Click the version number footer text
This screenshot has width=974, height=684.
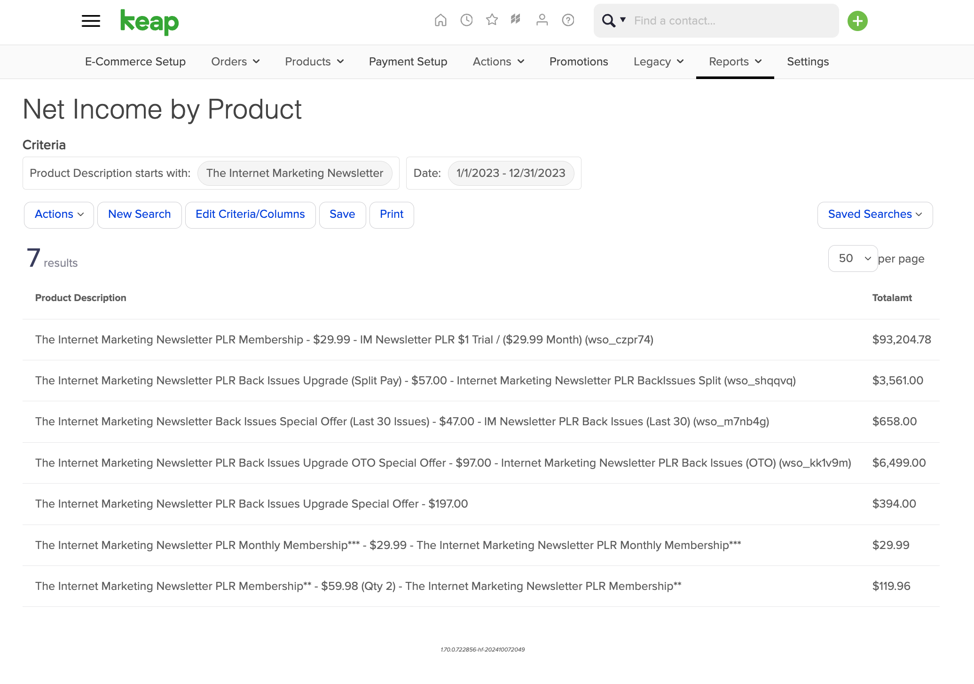[x=483, y=650]
